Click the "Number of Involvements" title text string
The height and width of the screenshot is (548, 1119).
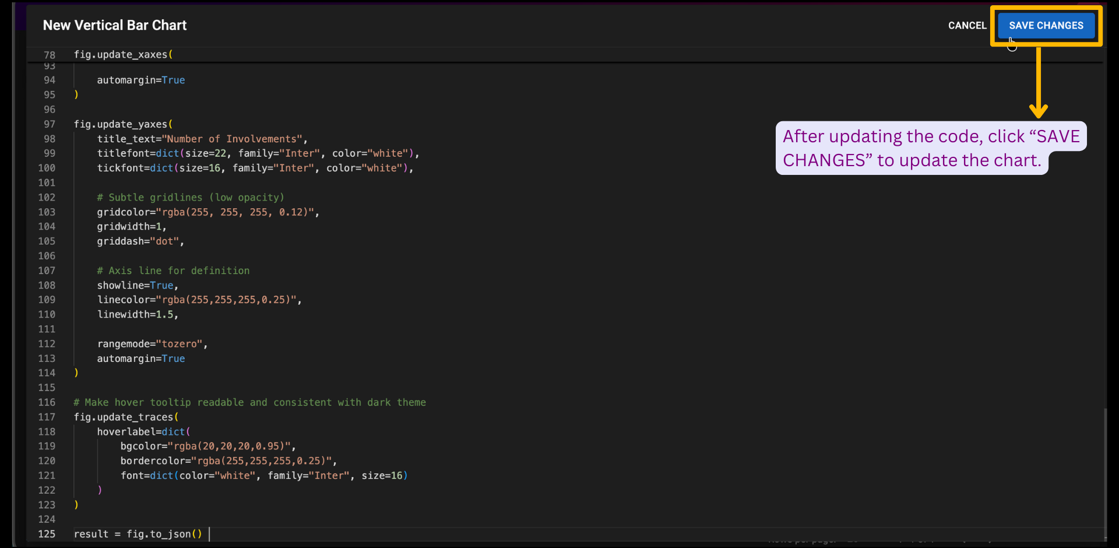pyautogui.click(x=232, y=139)
